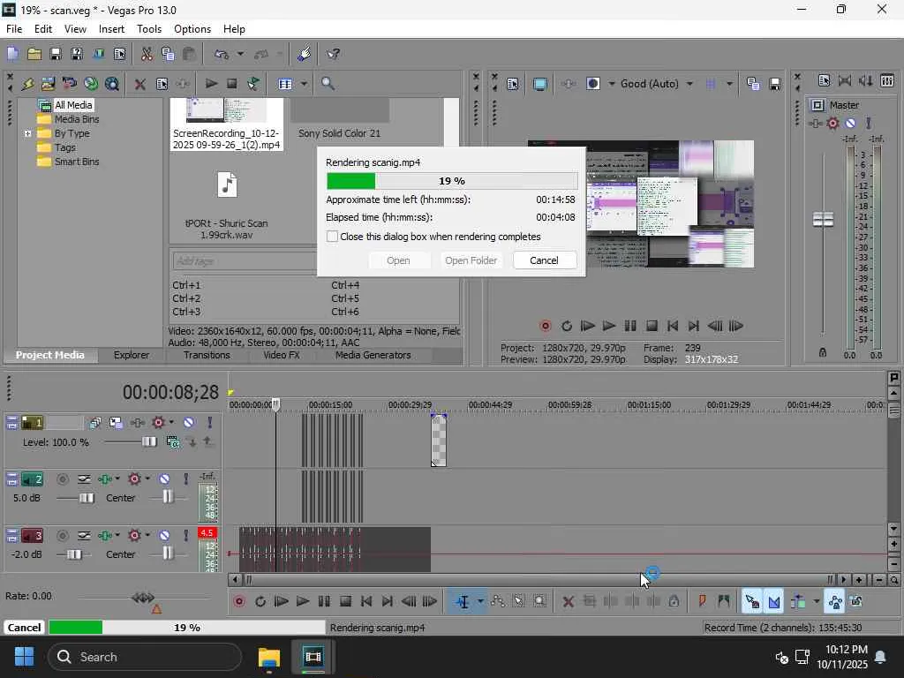Screen dimensions: 904x678
Task: Toggle Automatic Crossfades in timeline toolbar
Action: tap(773, 602)
